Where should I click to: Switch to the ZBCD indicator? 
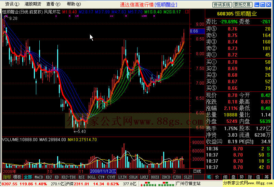tap(166, 177)
